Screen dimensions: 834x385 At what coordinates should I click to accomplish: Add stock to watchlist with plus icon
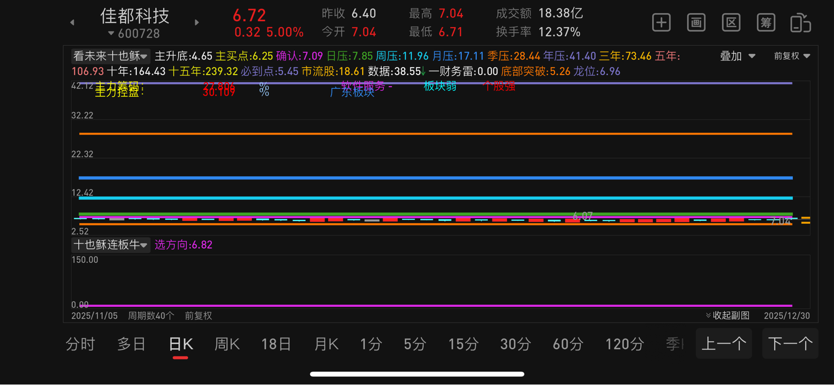[661, 23]
